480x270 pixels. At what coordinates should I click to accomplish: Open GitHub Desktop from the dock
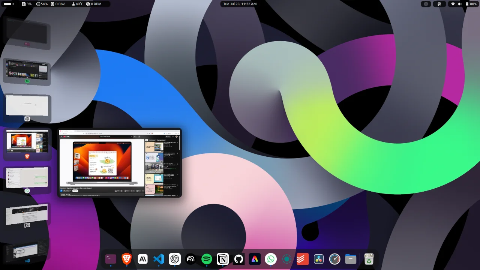click(x=238, y=259)
